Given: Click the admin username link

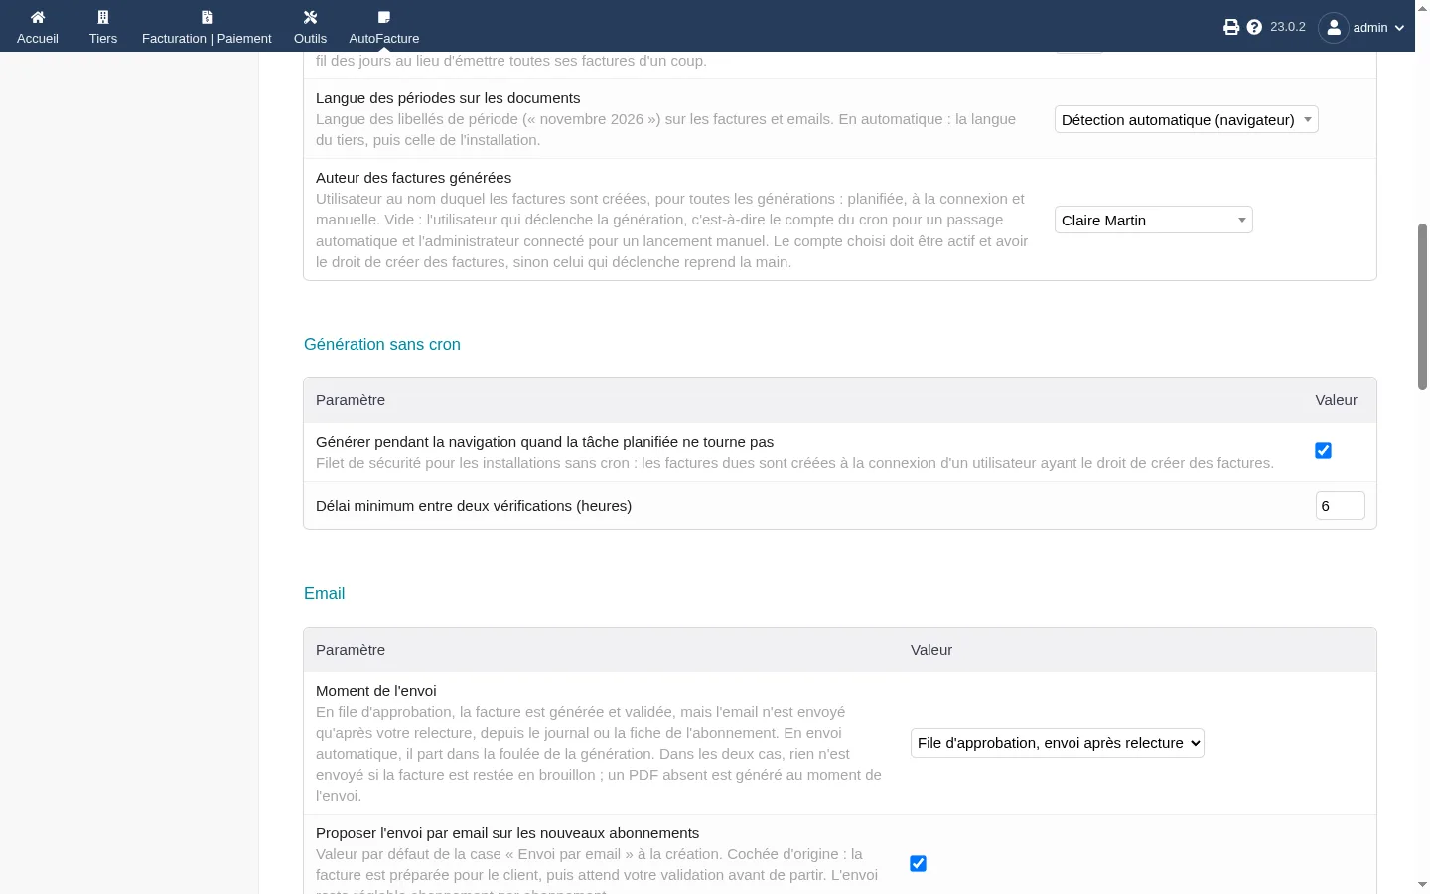Looking at the screenshot, I should pyautogui.click(x=1370, y=28).
